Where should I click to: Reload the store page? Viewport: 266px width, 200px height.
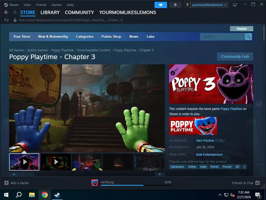(6, 20)
